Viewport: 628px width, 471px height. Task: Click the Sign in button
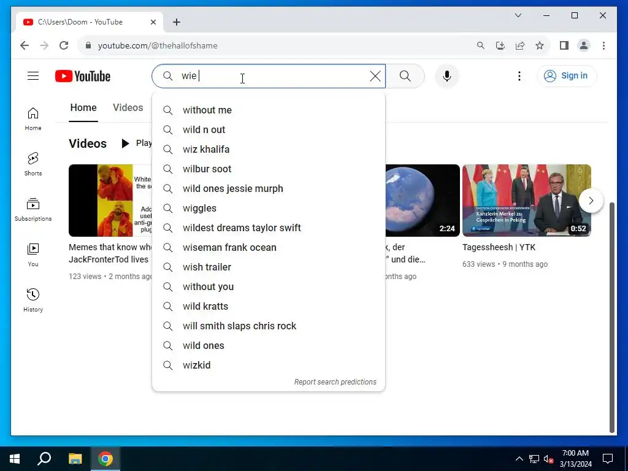567,75
